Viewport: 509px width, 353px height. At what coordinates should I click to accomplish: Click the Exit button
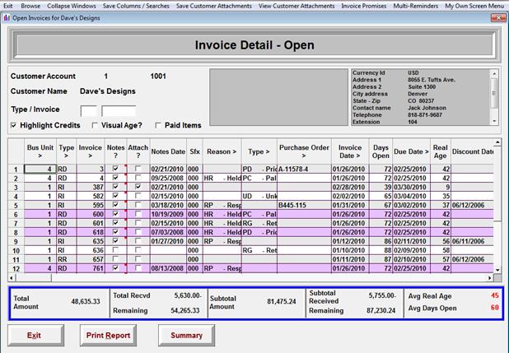click(35, 336)
